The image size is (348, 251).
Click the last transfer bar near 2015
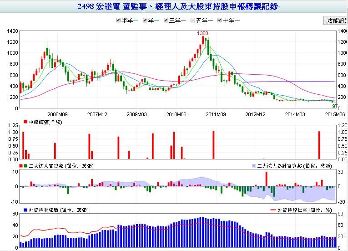319,145
